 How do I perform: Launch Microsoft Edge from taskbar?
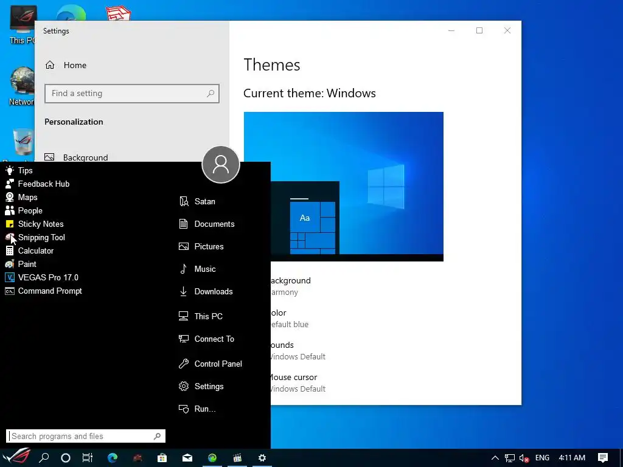coord(113,458)
